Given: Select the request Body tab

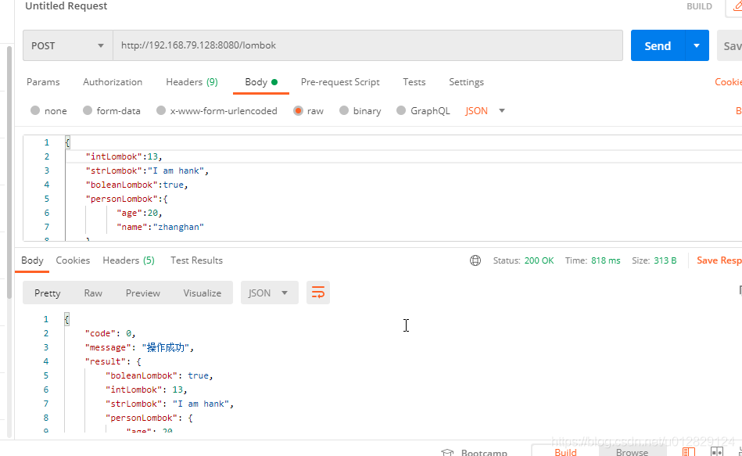Looking at the screenshot, I should (260, 82).
